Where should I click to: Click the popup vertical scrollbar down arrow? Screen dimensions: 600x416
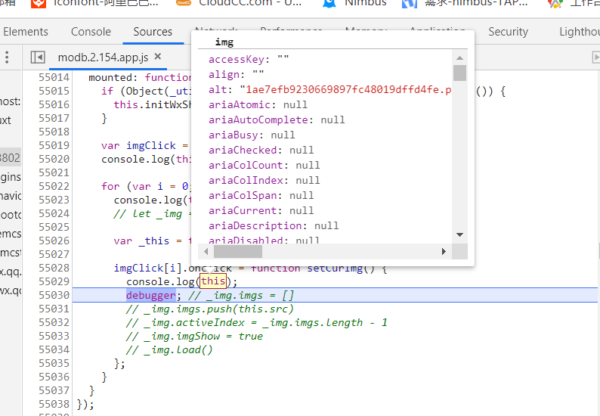(x=460, y=234)
